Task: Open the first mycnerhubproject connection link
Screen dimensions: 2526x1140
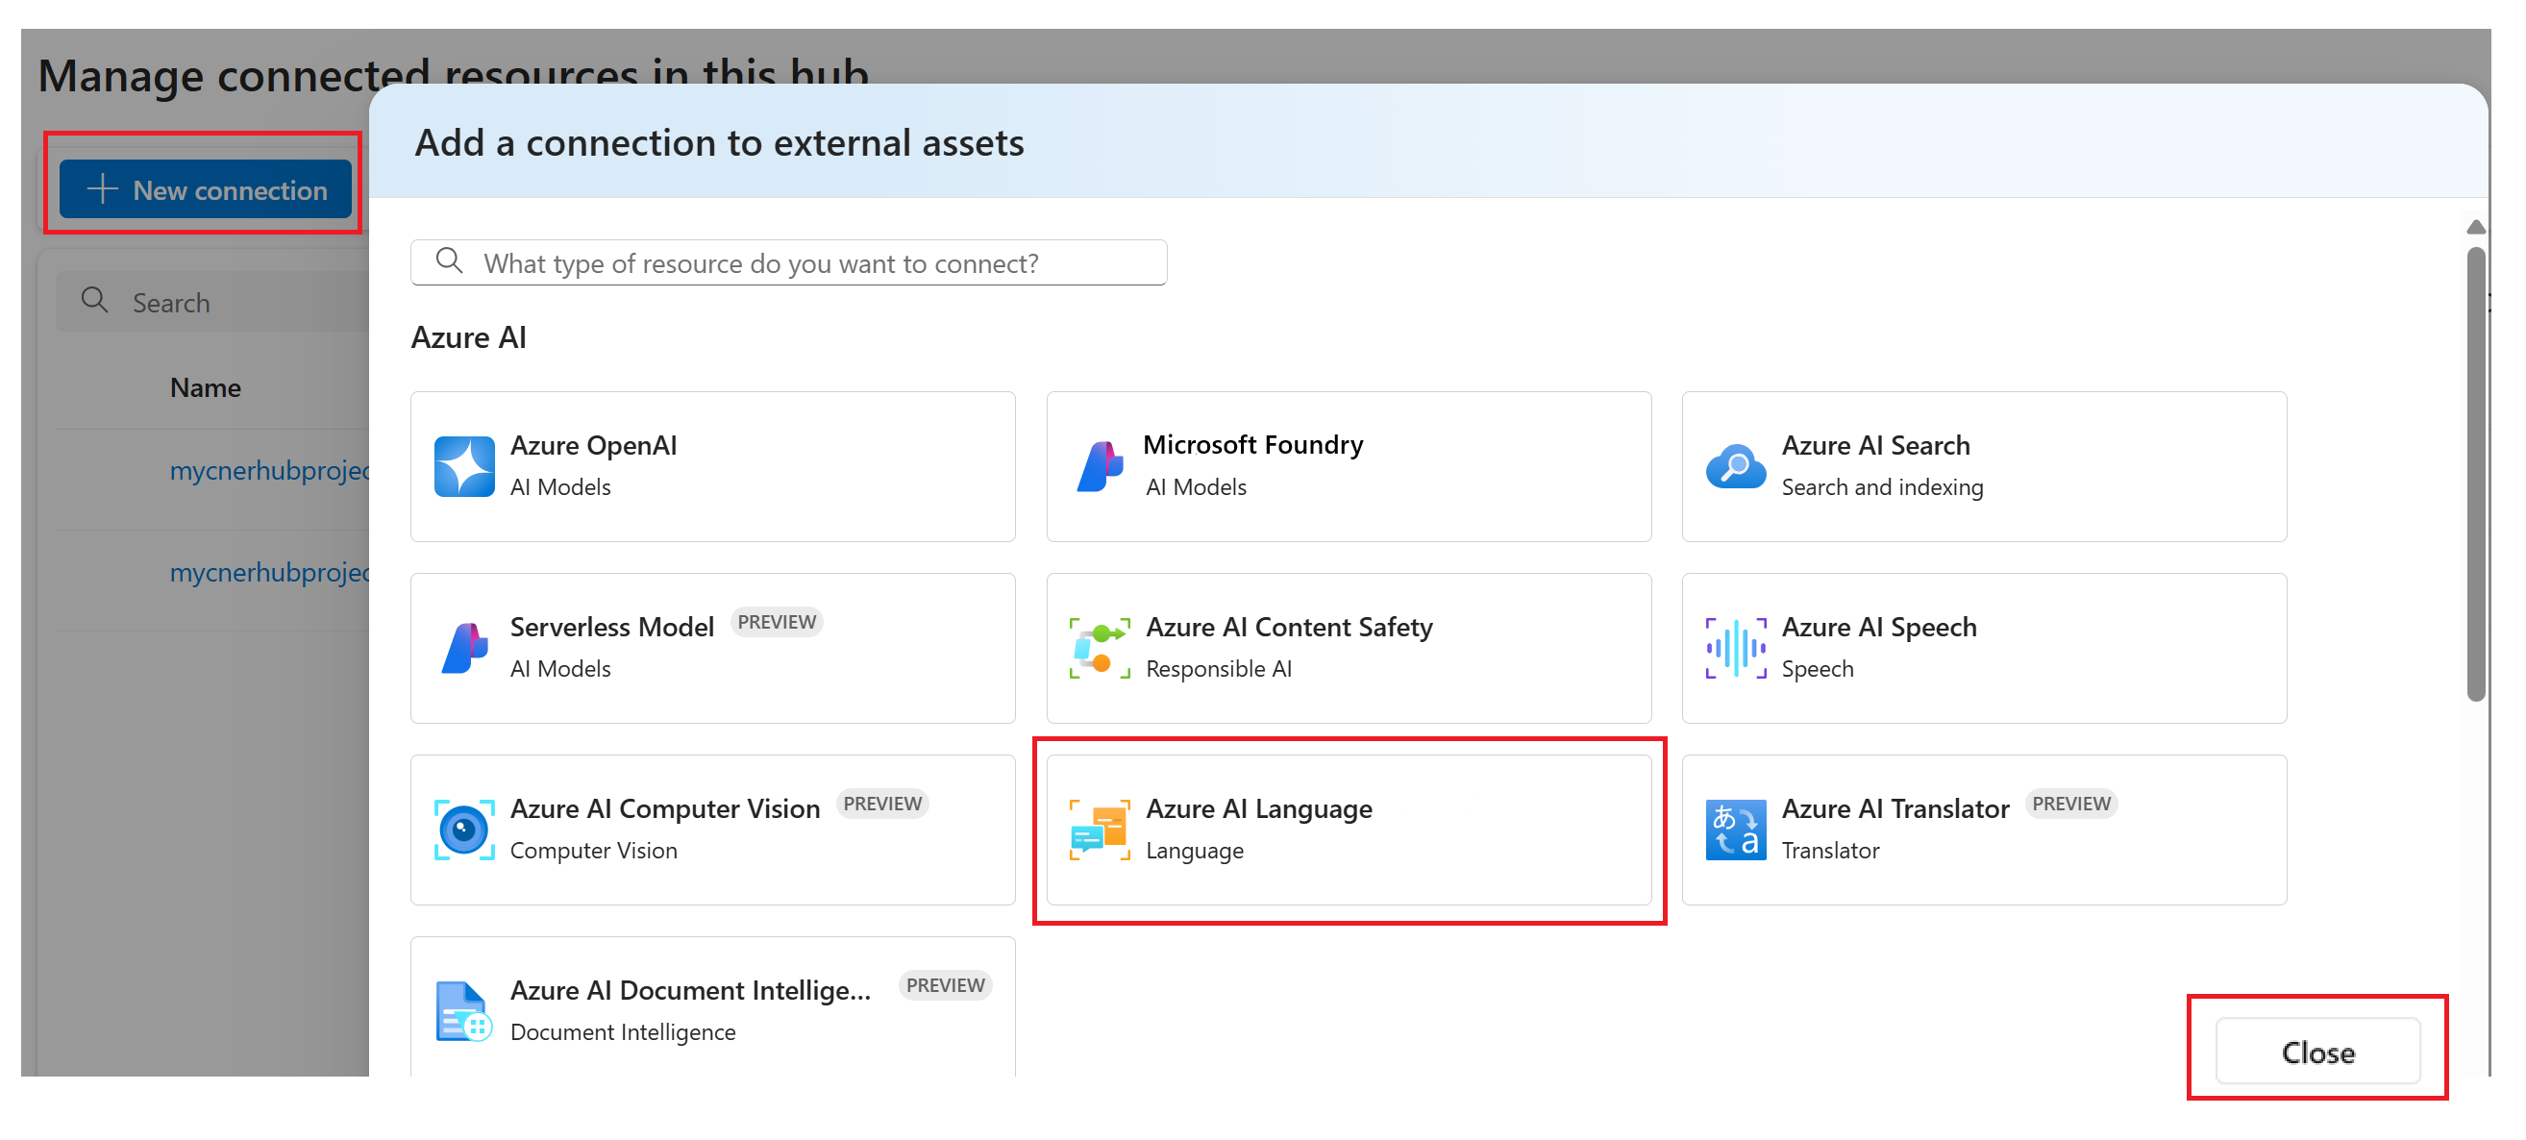Action: pos(270,470)
